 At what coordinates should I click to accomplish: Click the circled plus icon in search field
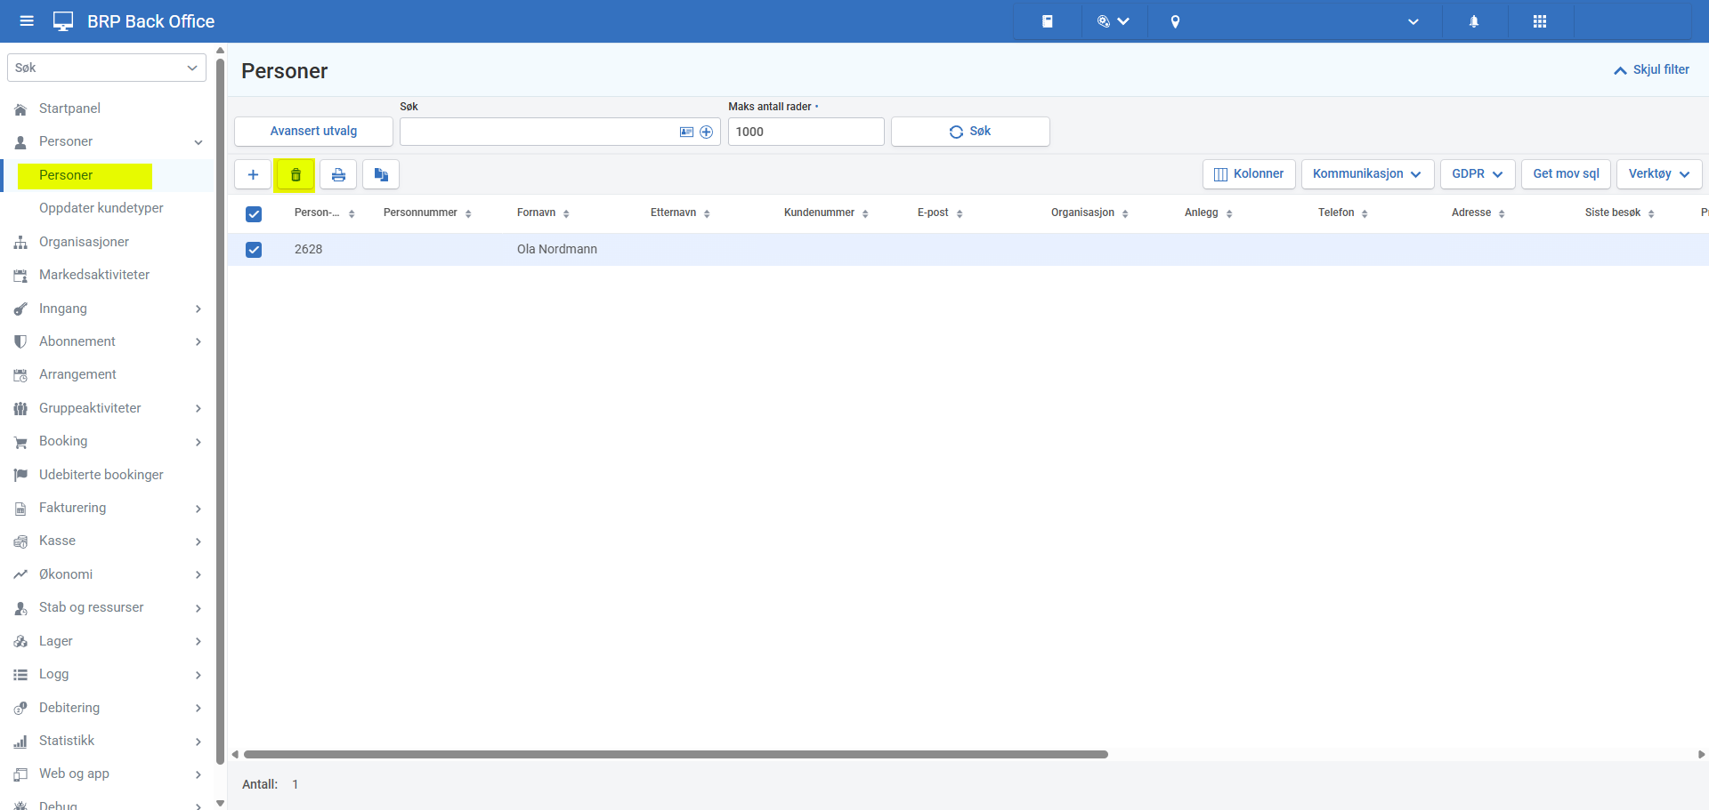click(707, 132)
